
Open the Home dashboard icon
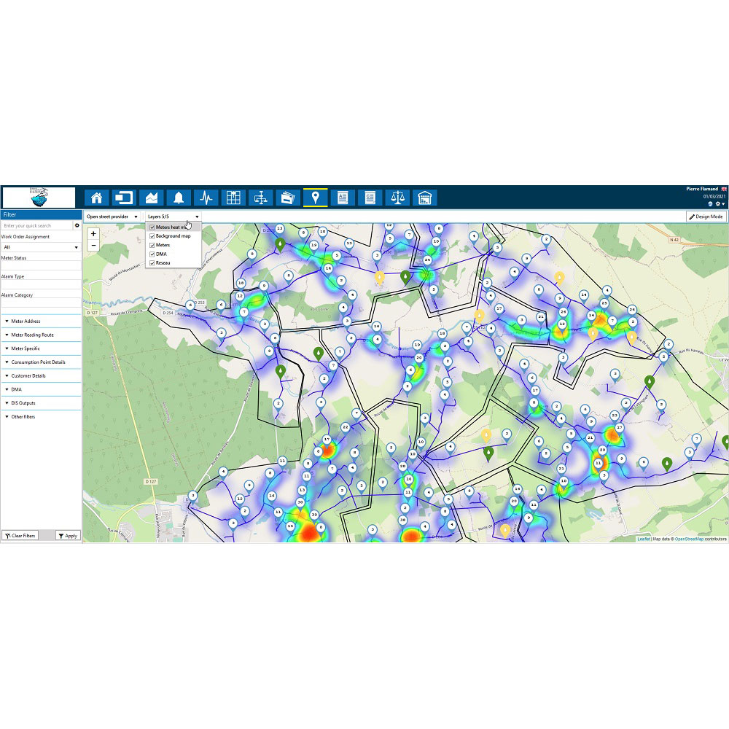[96, 198]
